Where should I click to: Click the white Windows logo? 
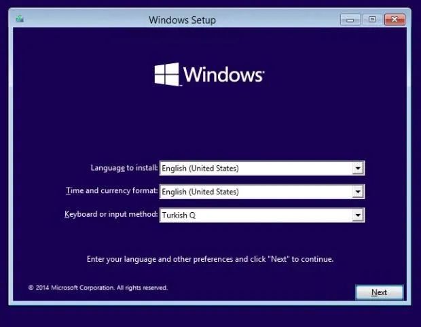click(167, 74)
